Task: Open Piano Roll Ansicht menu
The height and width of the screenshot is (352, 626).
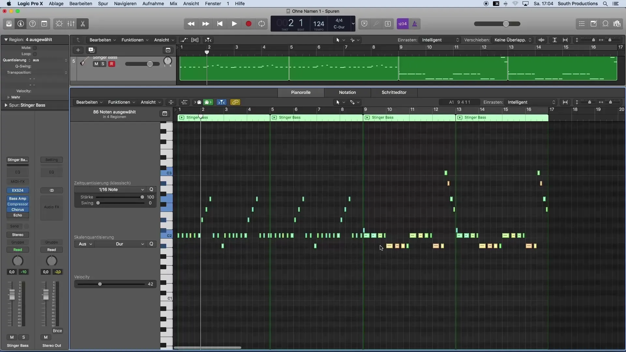Action: [x=151, y=102]
